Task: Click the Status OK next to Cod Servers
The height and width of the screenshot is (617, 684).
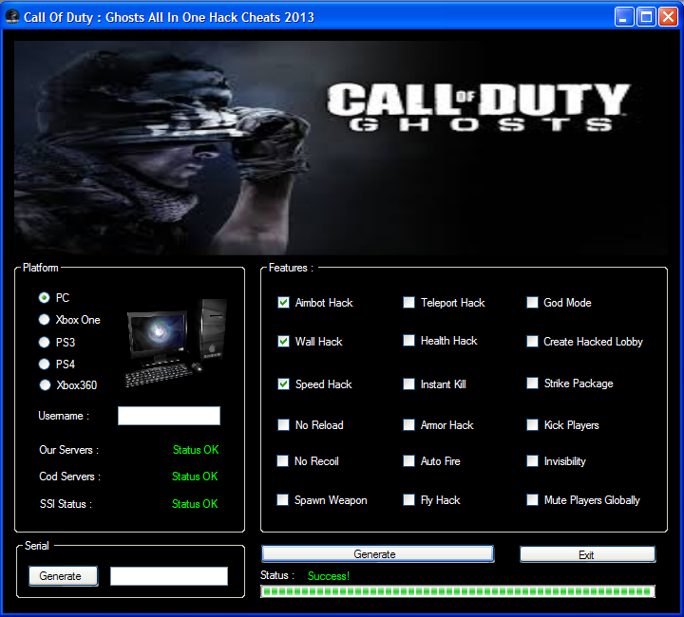Action: pos(195,477)
